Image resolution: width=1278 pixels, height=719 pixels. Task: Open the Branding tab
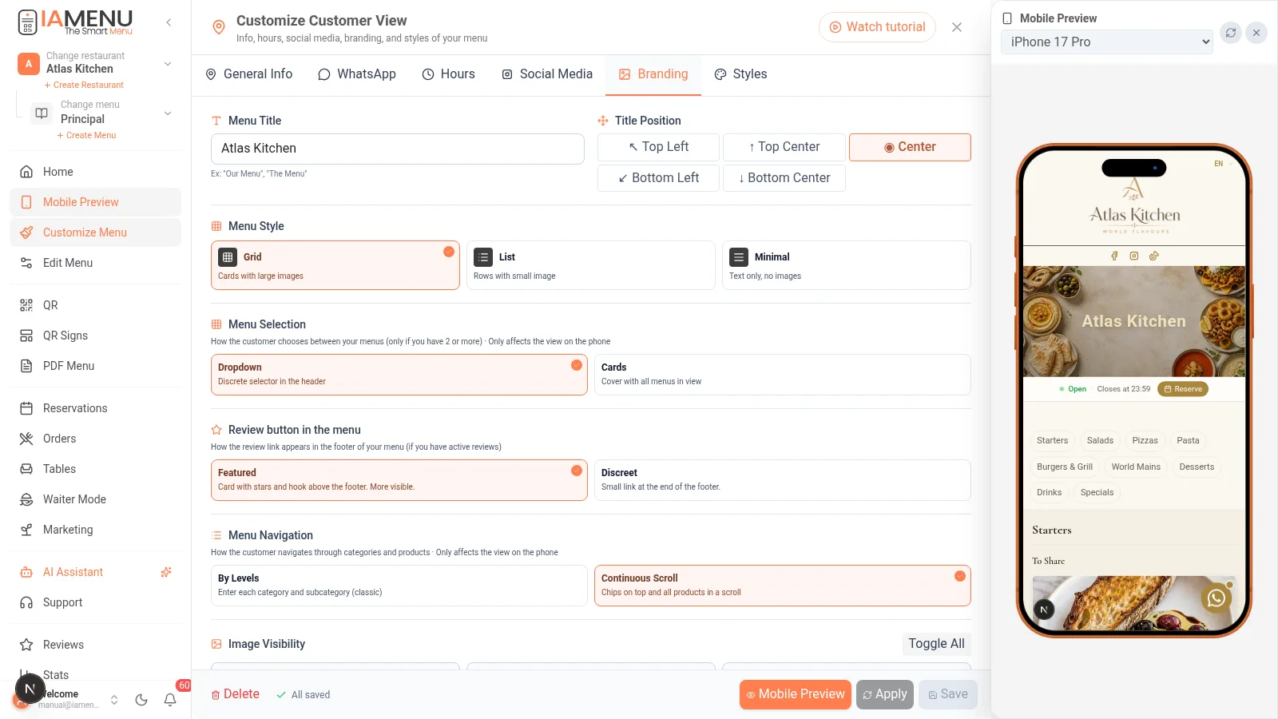point(653,74)
